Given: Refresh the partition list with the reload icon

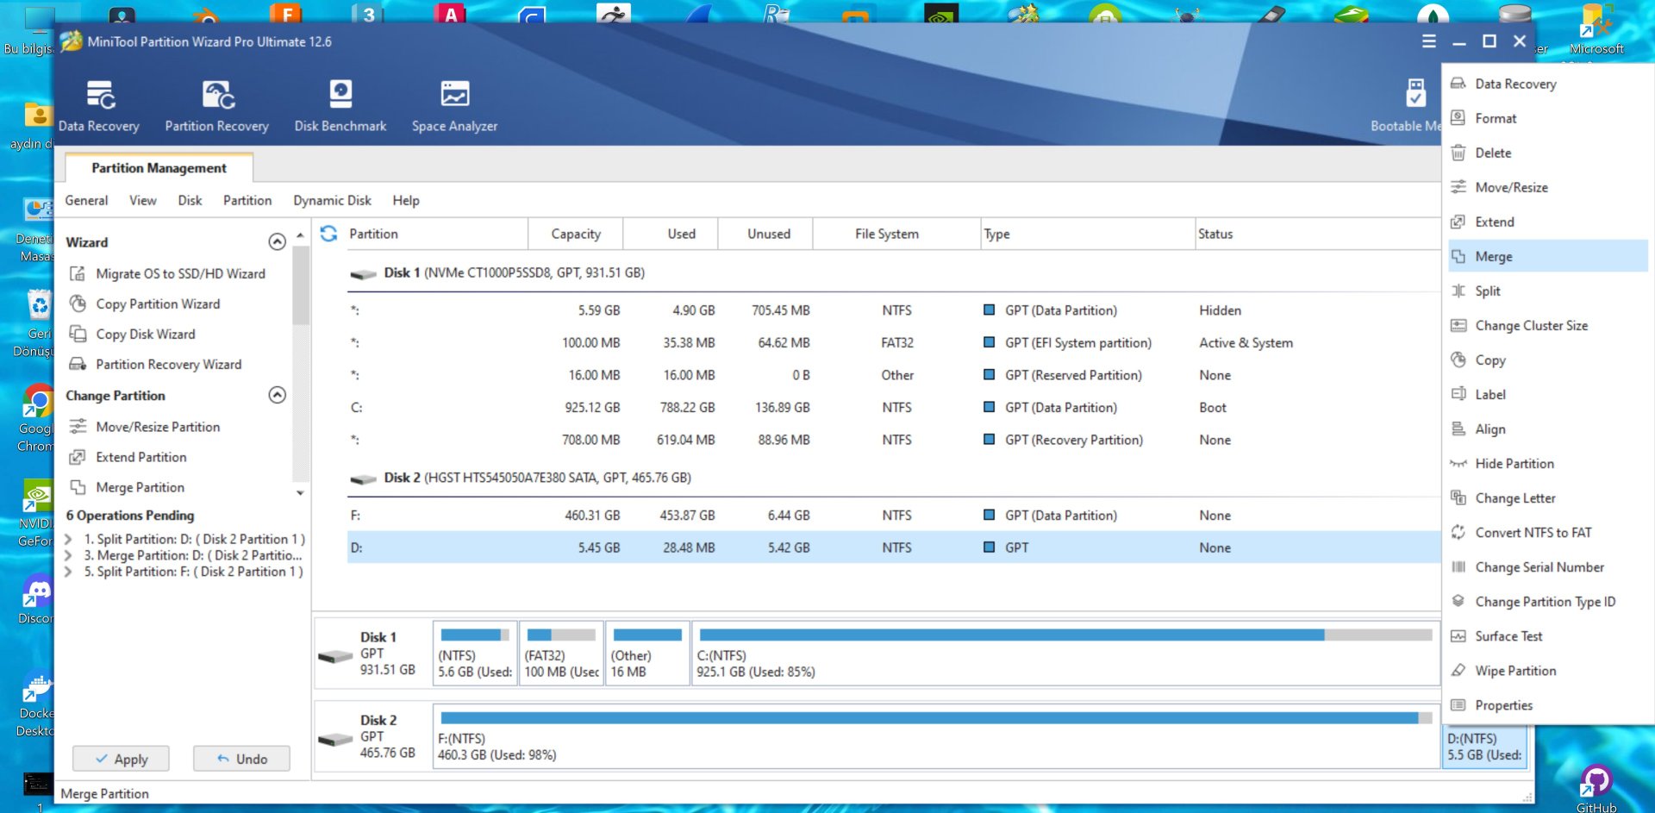Looking at the screenshot, I should 328,234.
